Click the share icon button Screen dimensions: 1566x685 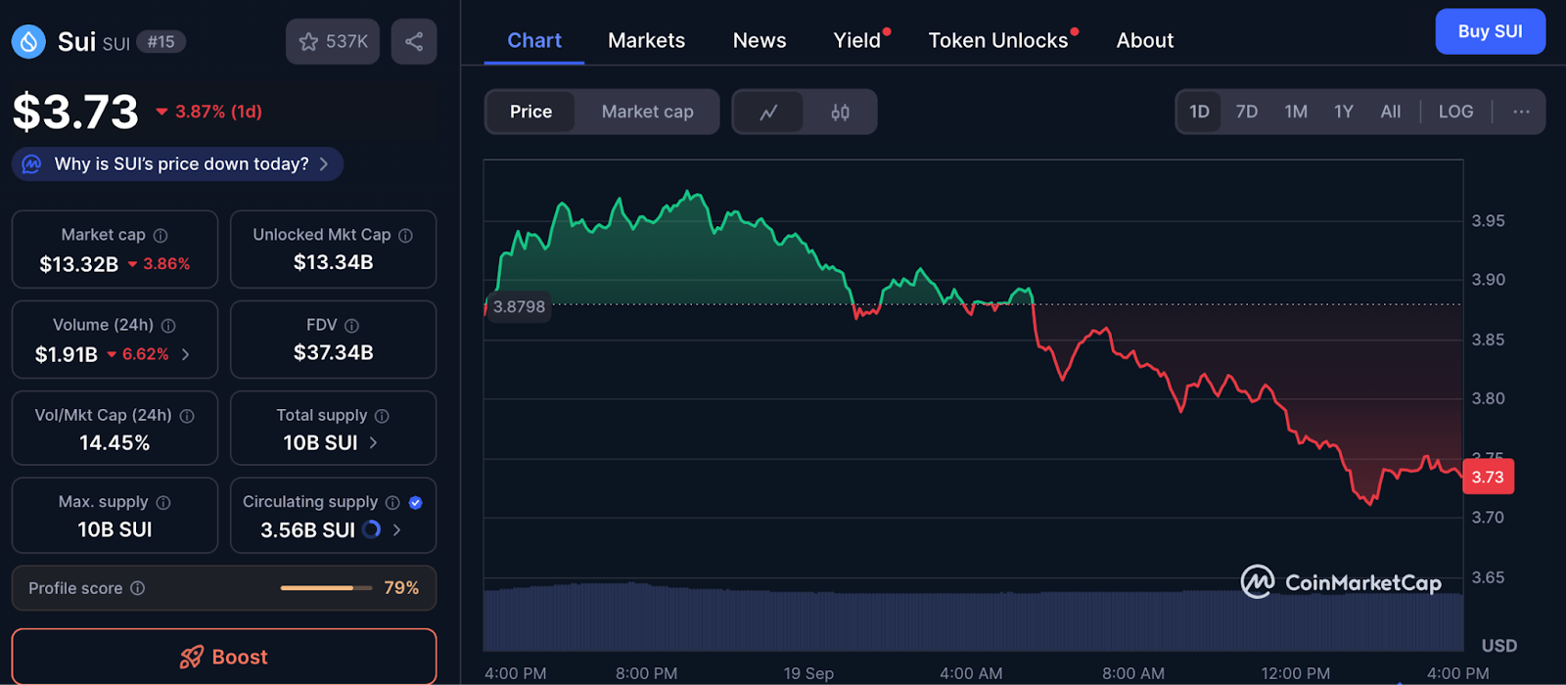414,41
